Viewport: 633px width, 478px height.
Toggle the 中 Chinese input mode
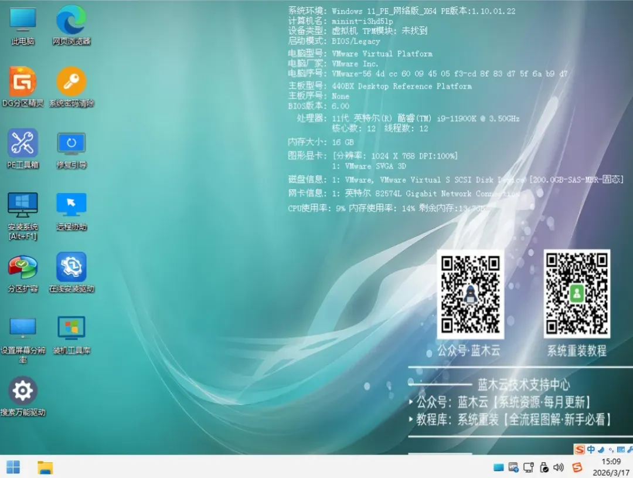[591, 450]
